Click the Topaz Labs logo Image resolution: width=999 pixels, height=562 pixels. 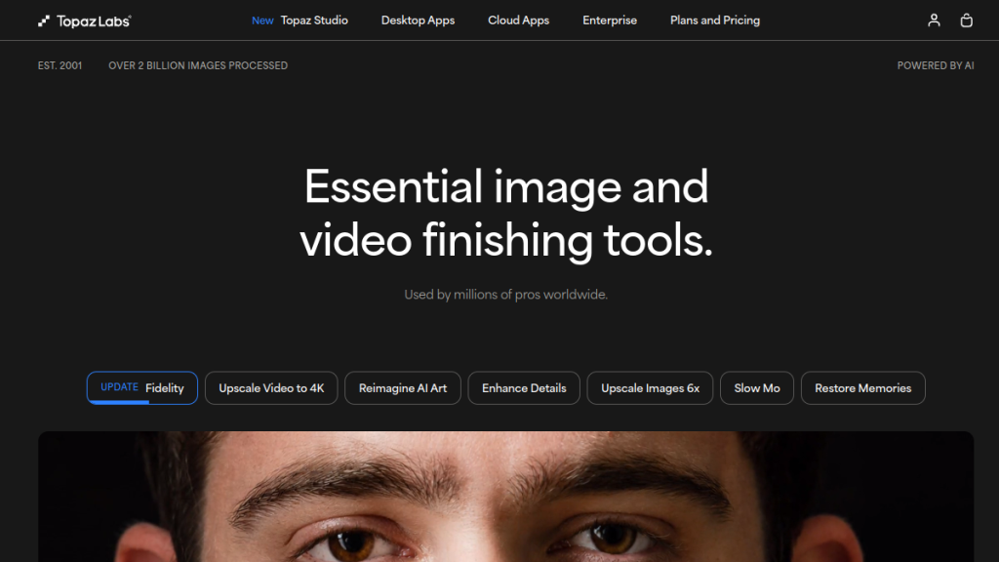pos(84,20)
